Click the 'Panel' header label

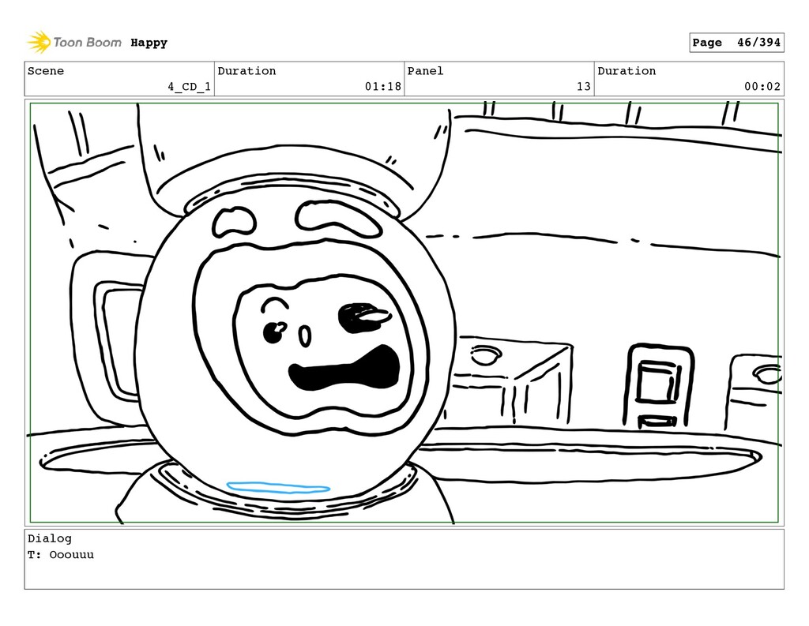pyautogui.click(x=425, y=70)
